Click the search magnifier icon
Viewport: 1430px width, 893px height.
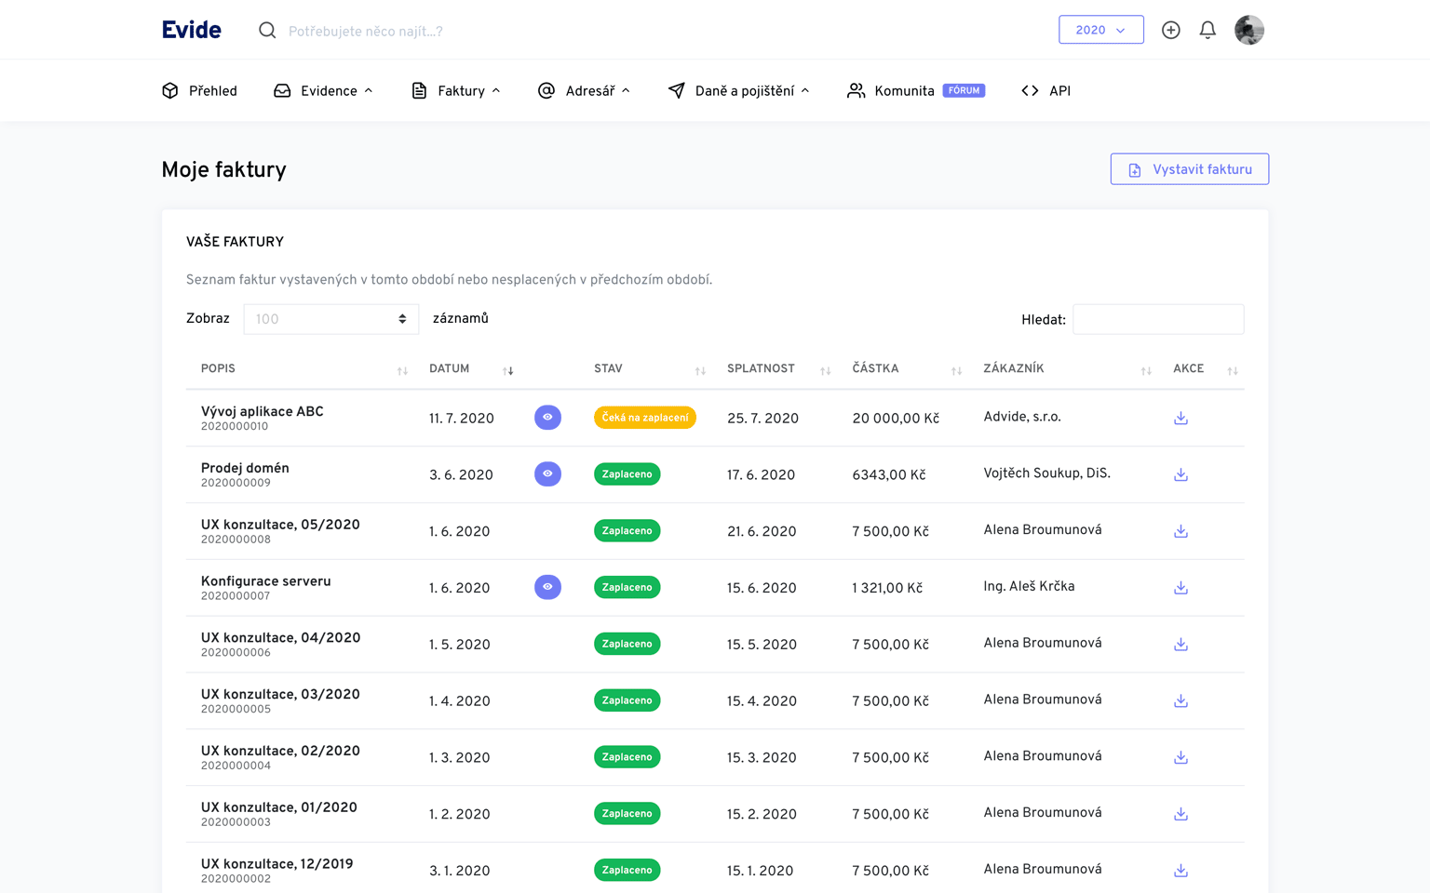(267, 31)
